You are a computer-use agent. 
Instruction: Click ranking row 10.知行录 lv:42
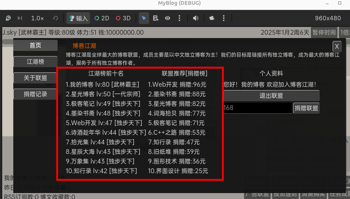101,171
